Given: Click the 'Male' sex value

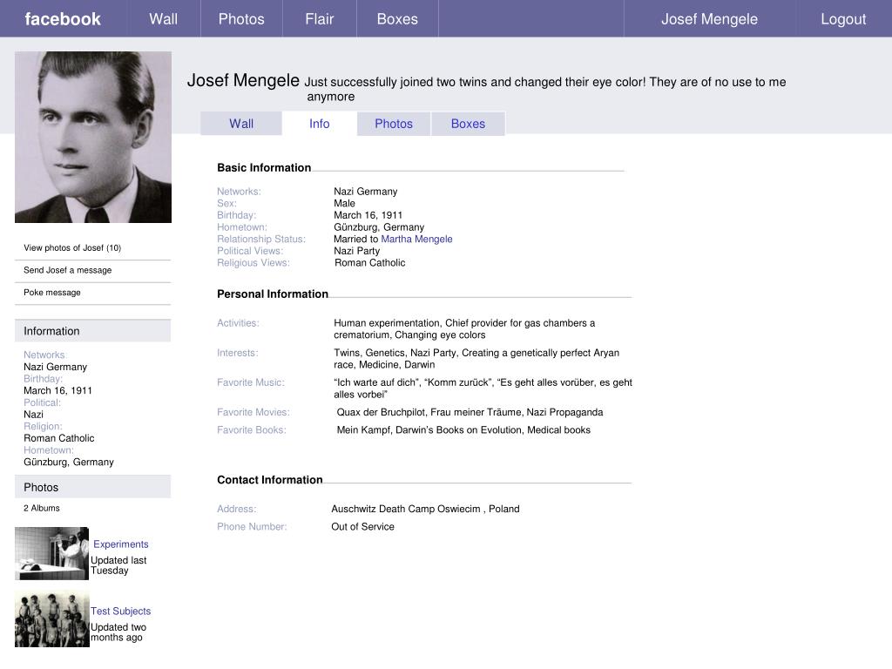Looking at the screenshot, I should pyautogui.click(x=344, y=203).
